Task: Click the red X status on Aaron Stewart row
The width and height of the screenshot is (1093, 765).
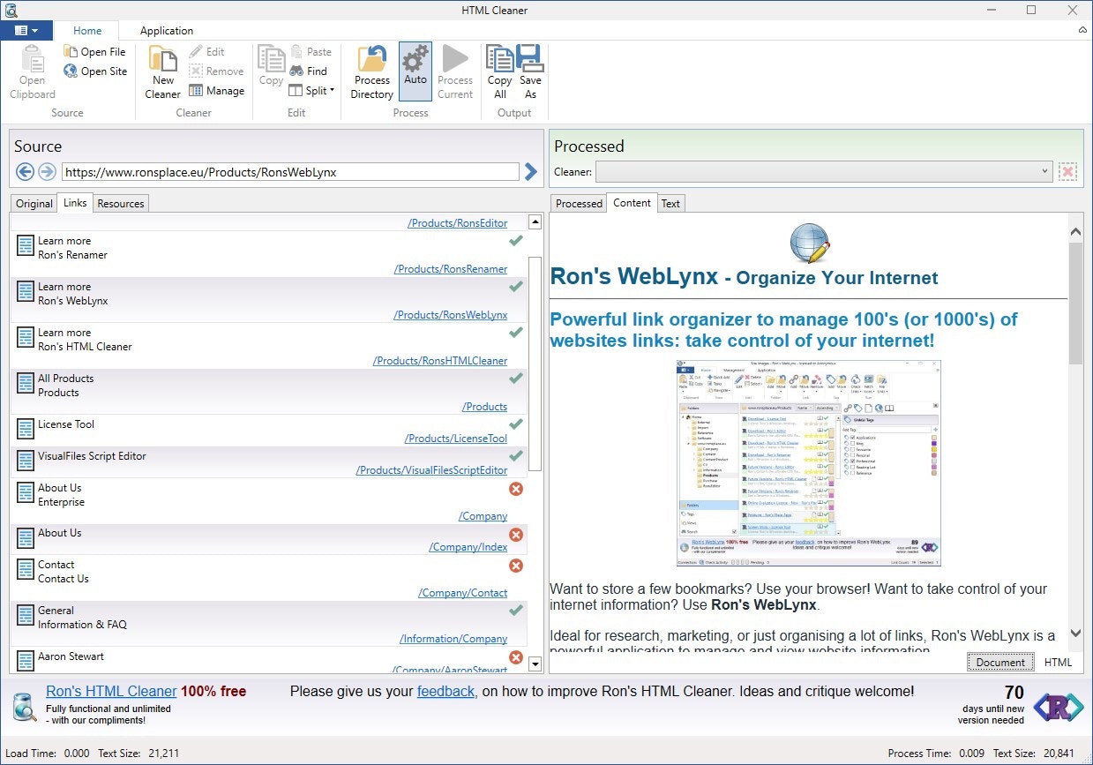Action: click(x=516, y=657)
